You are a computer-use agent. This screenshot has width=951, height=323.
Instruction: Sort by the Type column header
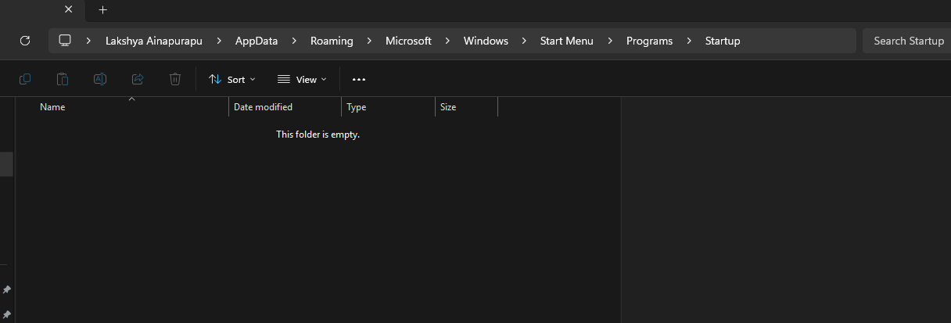[389, 107]
